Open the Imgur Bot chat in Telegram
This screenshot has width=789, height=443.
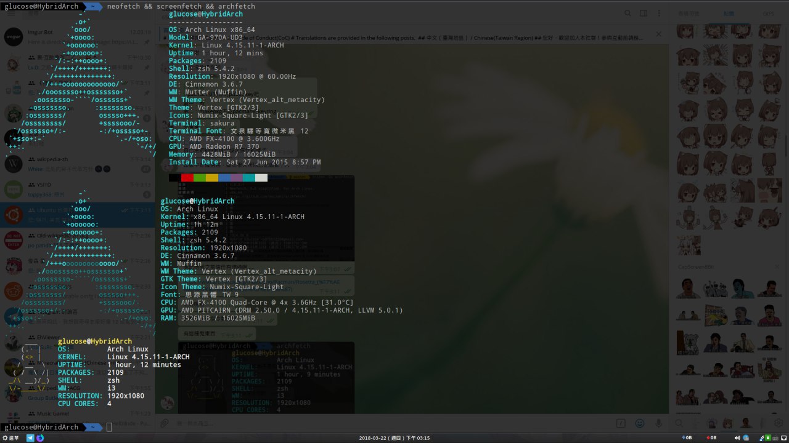(78, 37)
